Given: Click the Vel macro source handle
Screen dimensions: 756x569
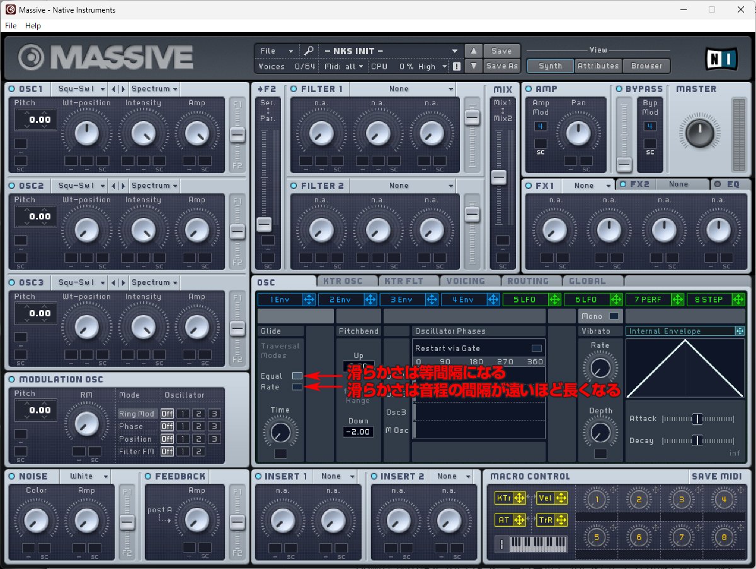Looking at the screenshot, I should click(561, 498).
